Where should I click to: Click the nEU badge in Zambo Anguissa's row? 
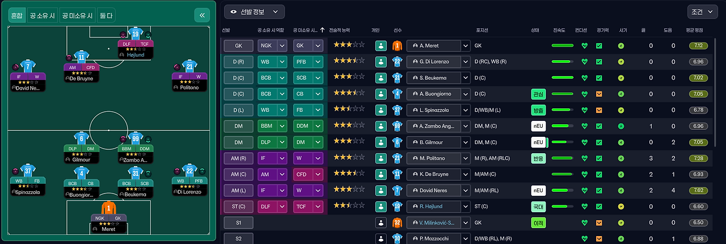point(538,126)
